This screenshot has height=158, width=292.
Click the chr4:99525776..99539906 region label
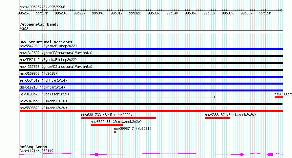pos(42,7)
